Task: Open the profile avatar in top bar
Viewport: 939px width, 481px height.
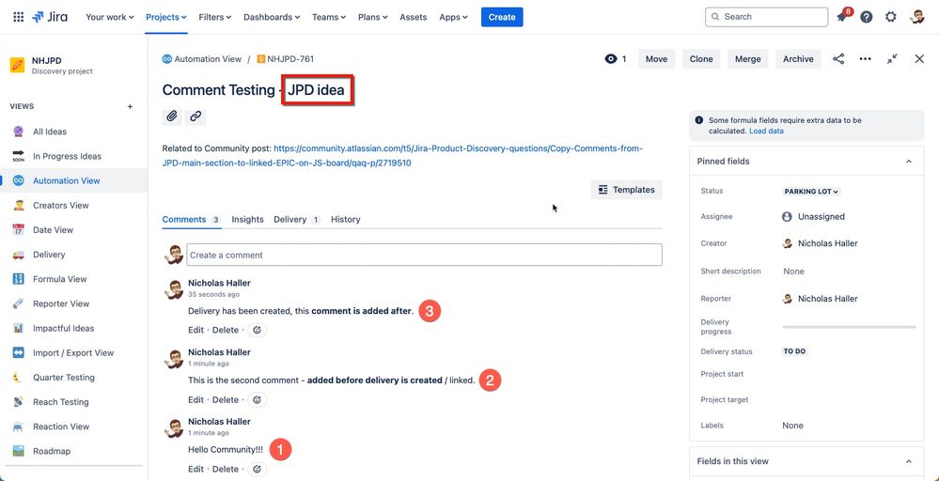Action: 916,17
